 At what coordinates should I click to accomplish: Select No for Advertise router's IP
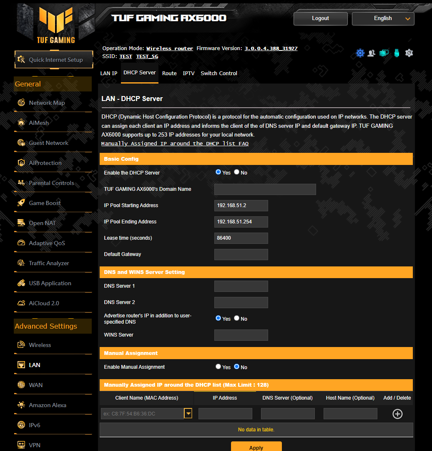237,318
